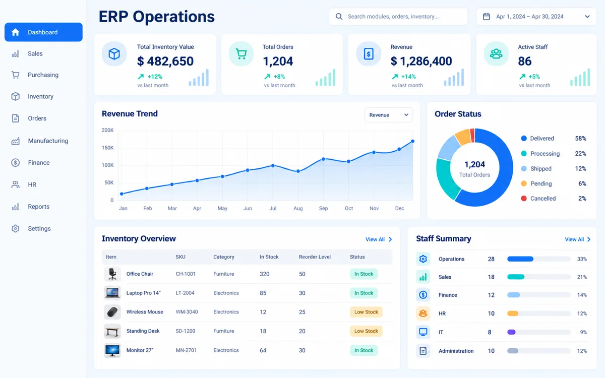Click the Dashboard home icon in sidebar

point(16,32)
